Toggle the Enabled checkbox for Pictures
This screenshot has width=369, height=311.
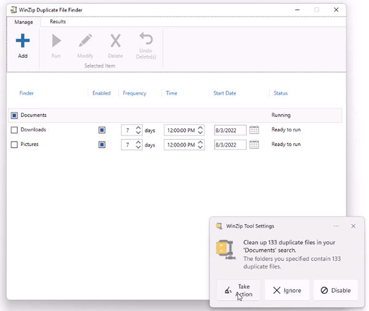(x=101, y=145)
